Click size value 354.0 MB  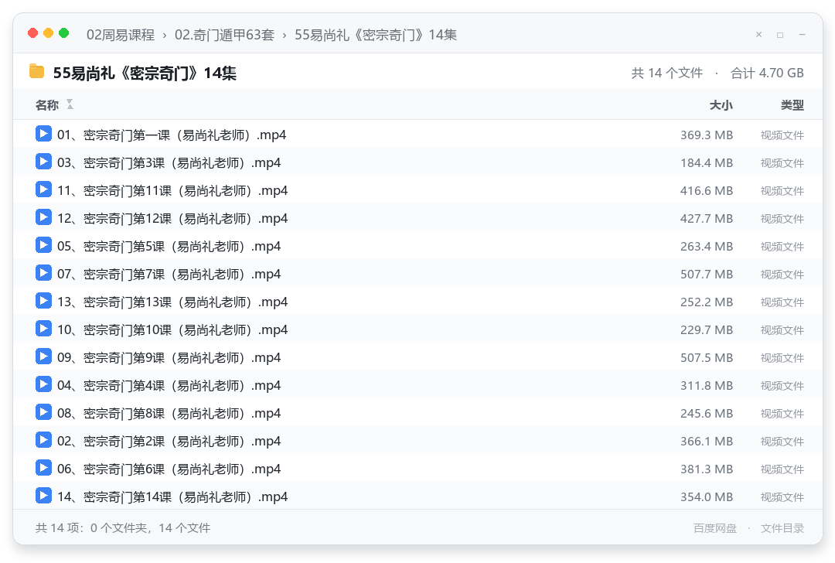706,497
